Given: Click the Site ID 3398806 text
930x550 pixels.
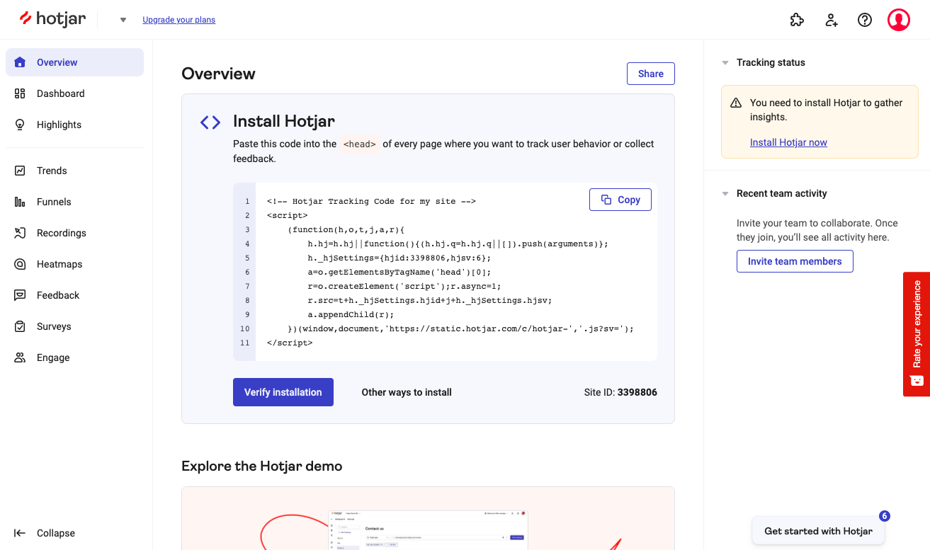Looking at the screenshot, I should tap(620, 392).
